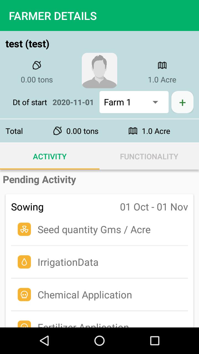Tap the IrrigationData water drop icon

point(24,262)
